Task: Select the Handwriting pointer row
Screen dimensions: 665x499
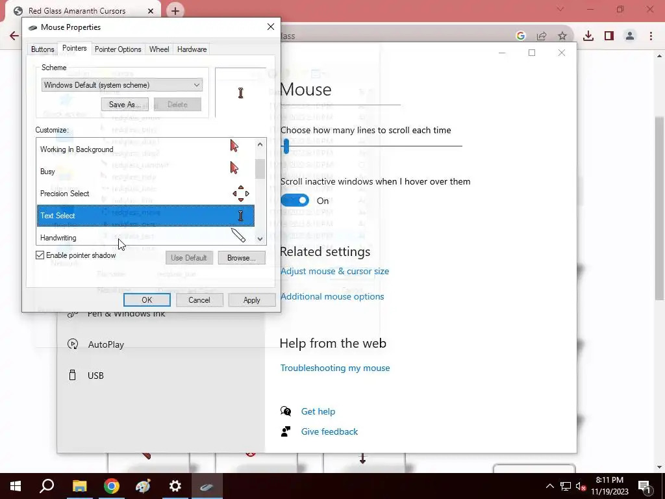Action: (x=145, y=237)
